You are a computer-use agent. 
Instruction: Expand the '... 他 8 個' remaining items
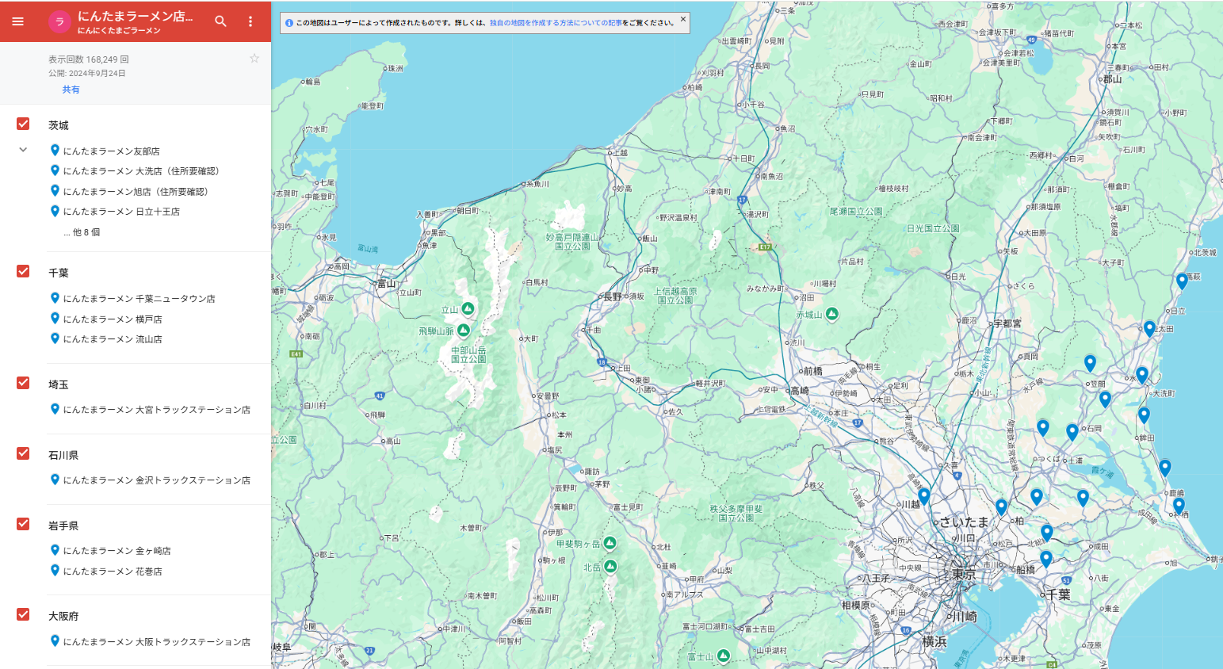coord(82,232)
